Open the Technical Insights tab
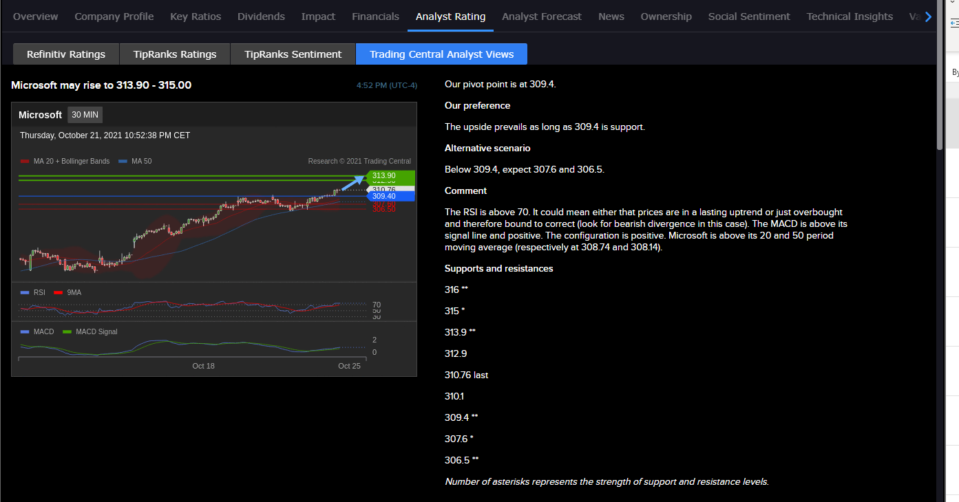The image size is (959, 502). [850, 17]
